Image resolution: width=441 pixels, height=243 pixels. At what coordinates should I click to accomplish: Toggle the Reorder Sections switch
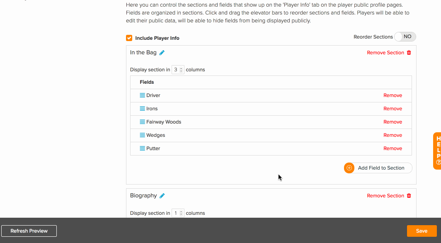click(x=405, y=36)
